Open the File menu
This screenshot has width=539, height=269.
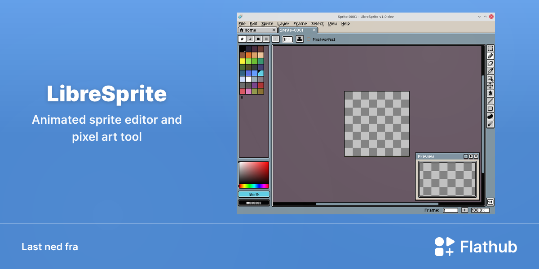242,24
